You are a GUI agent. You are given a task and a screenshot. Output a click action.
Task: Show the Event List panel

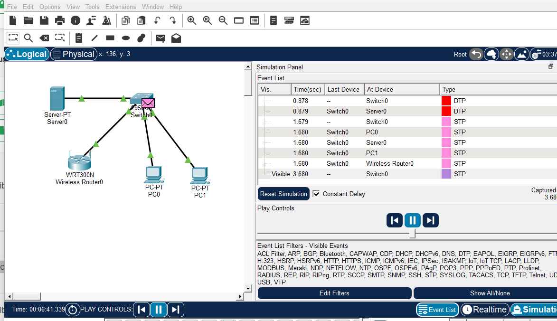(438, 310)
